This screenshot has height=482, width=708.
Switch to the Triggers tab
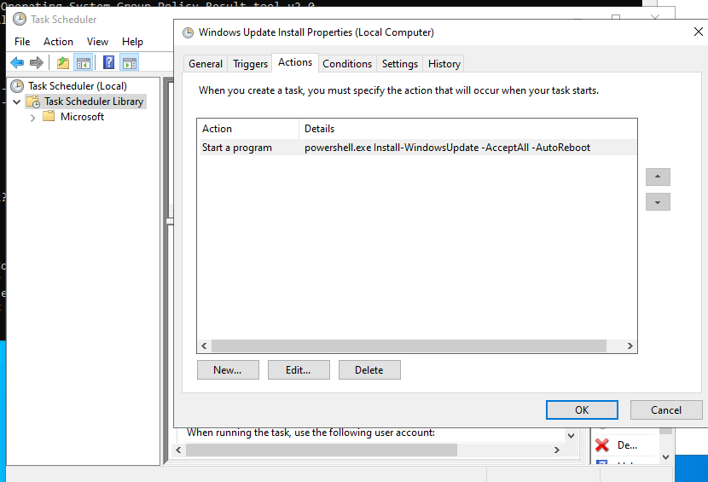250,64
